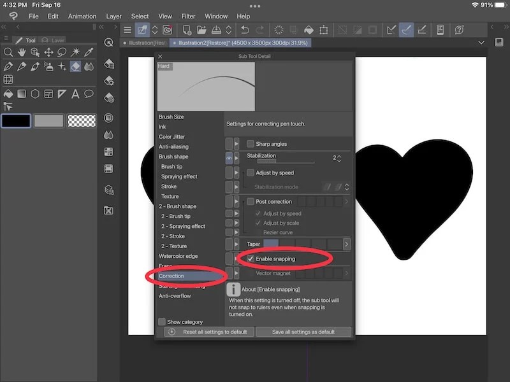510x382 pixels.
Task: Select the Text tool
Action: pos(75,94)
